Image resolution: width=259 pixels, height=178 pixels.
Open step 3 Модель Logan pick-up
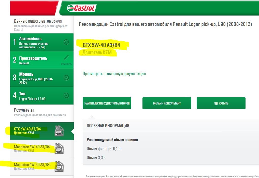(42, 78)
